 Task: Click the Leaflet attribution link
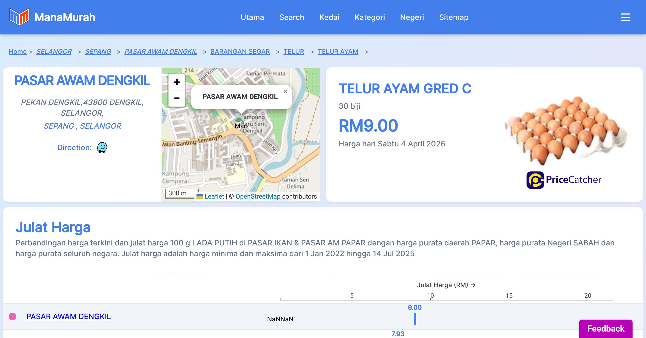tap(214, 196)
